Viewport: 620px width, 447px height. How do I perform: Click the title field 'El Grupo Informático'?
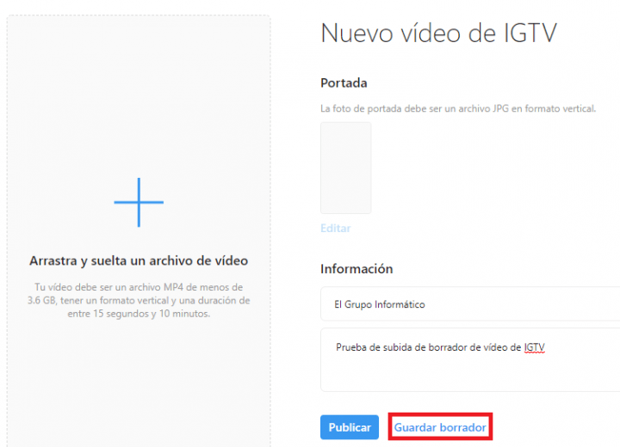coord(470,304)
